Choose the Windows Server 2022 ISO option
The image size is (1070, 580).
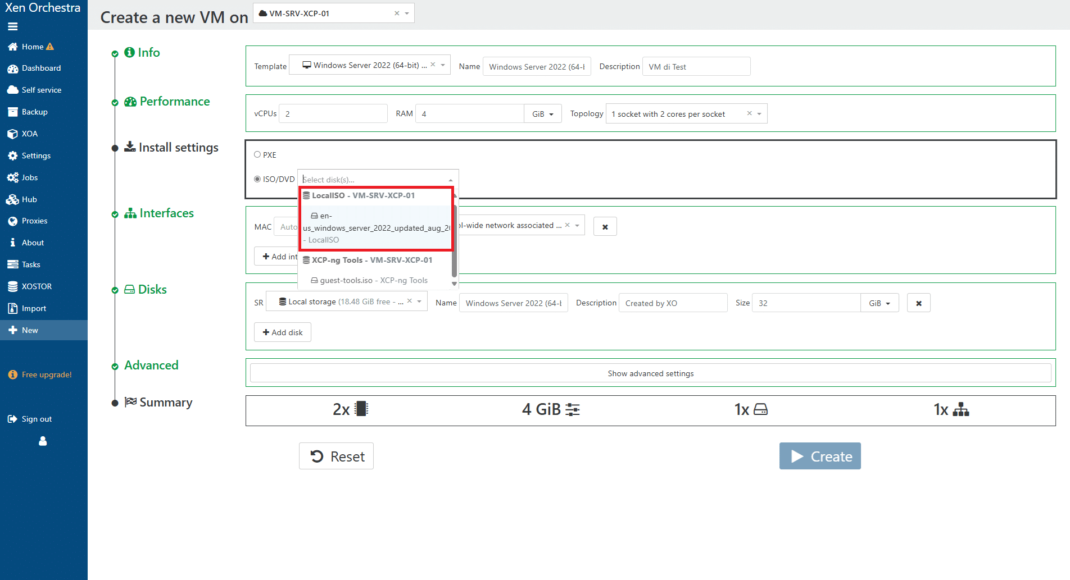tap(376, 227)
